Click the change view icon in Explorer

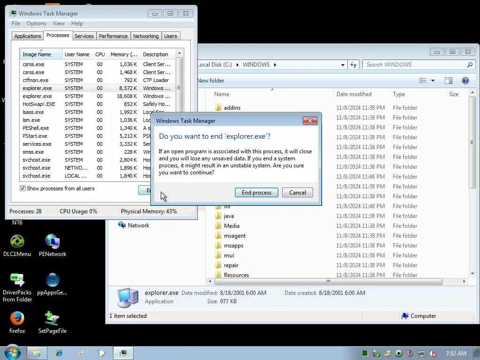423,81
